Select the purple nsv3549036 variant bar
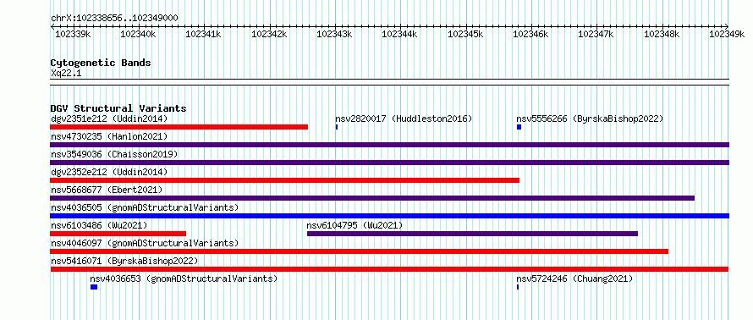The height and width of the screenshot is (320, 753). click(389, 163)
